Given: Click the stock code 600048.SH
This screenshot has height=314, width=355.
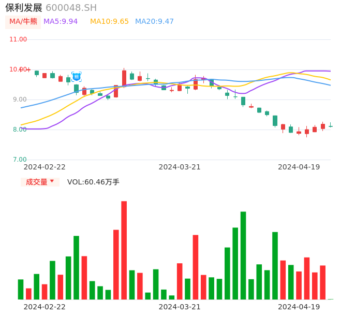Looking at the screenshot, I should click(71, 8).
